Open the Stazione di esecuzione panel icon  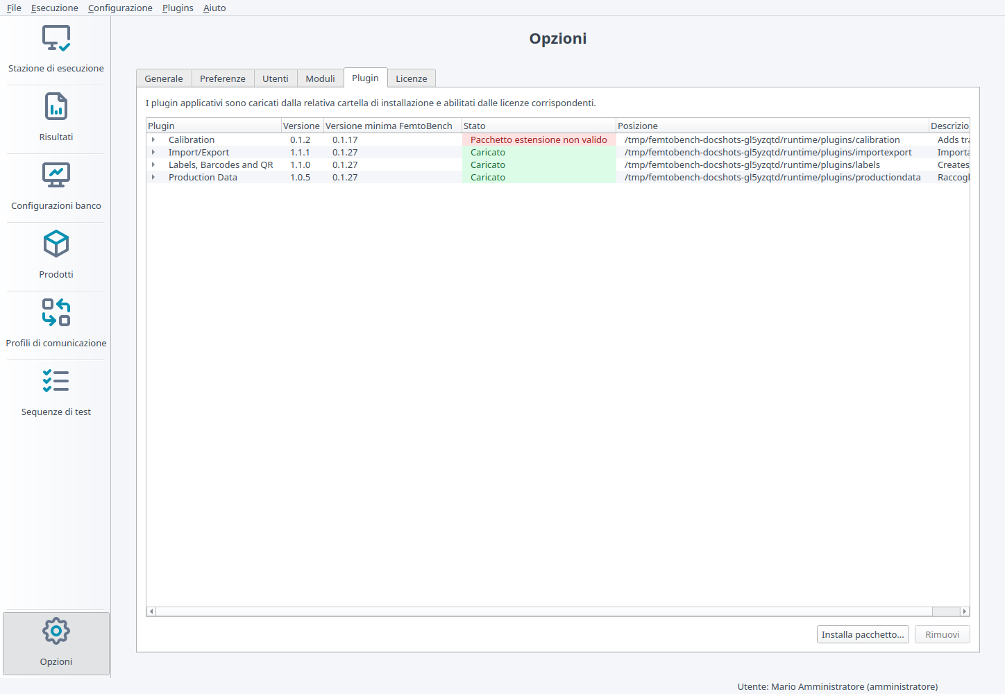pyautogui.click(x=56, y=38)
